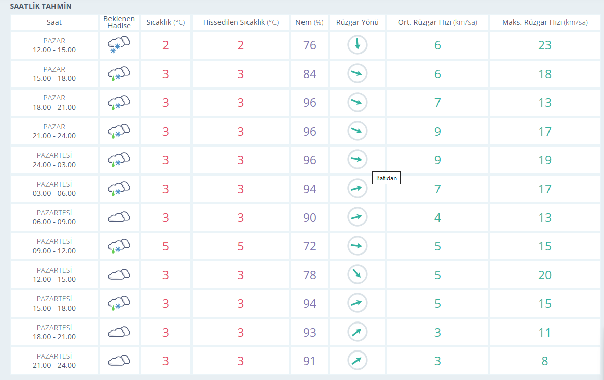
Task: Click the wind arrow for Pazartesi 18.00 - 21.00
Action: 358,332
